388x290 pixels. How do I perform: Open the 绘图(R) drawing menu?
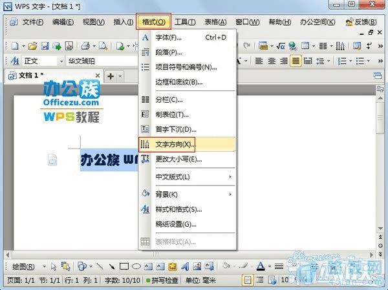(x=23, y=267)
